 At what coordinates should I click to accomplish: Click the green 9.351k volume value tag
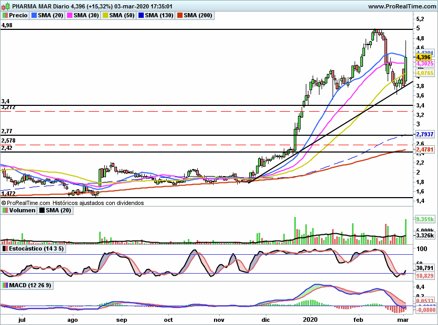[424, 219]
